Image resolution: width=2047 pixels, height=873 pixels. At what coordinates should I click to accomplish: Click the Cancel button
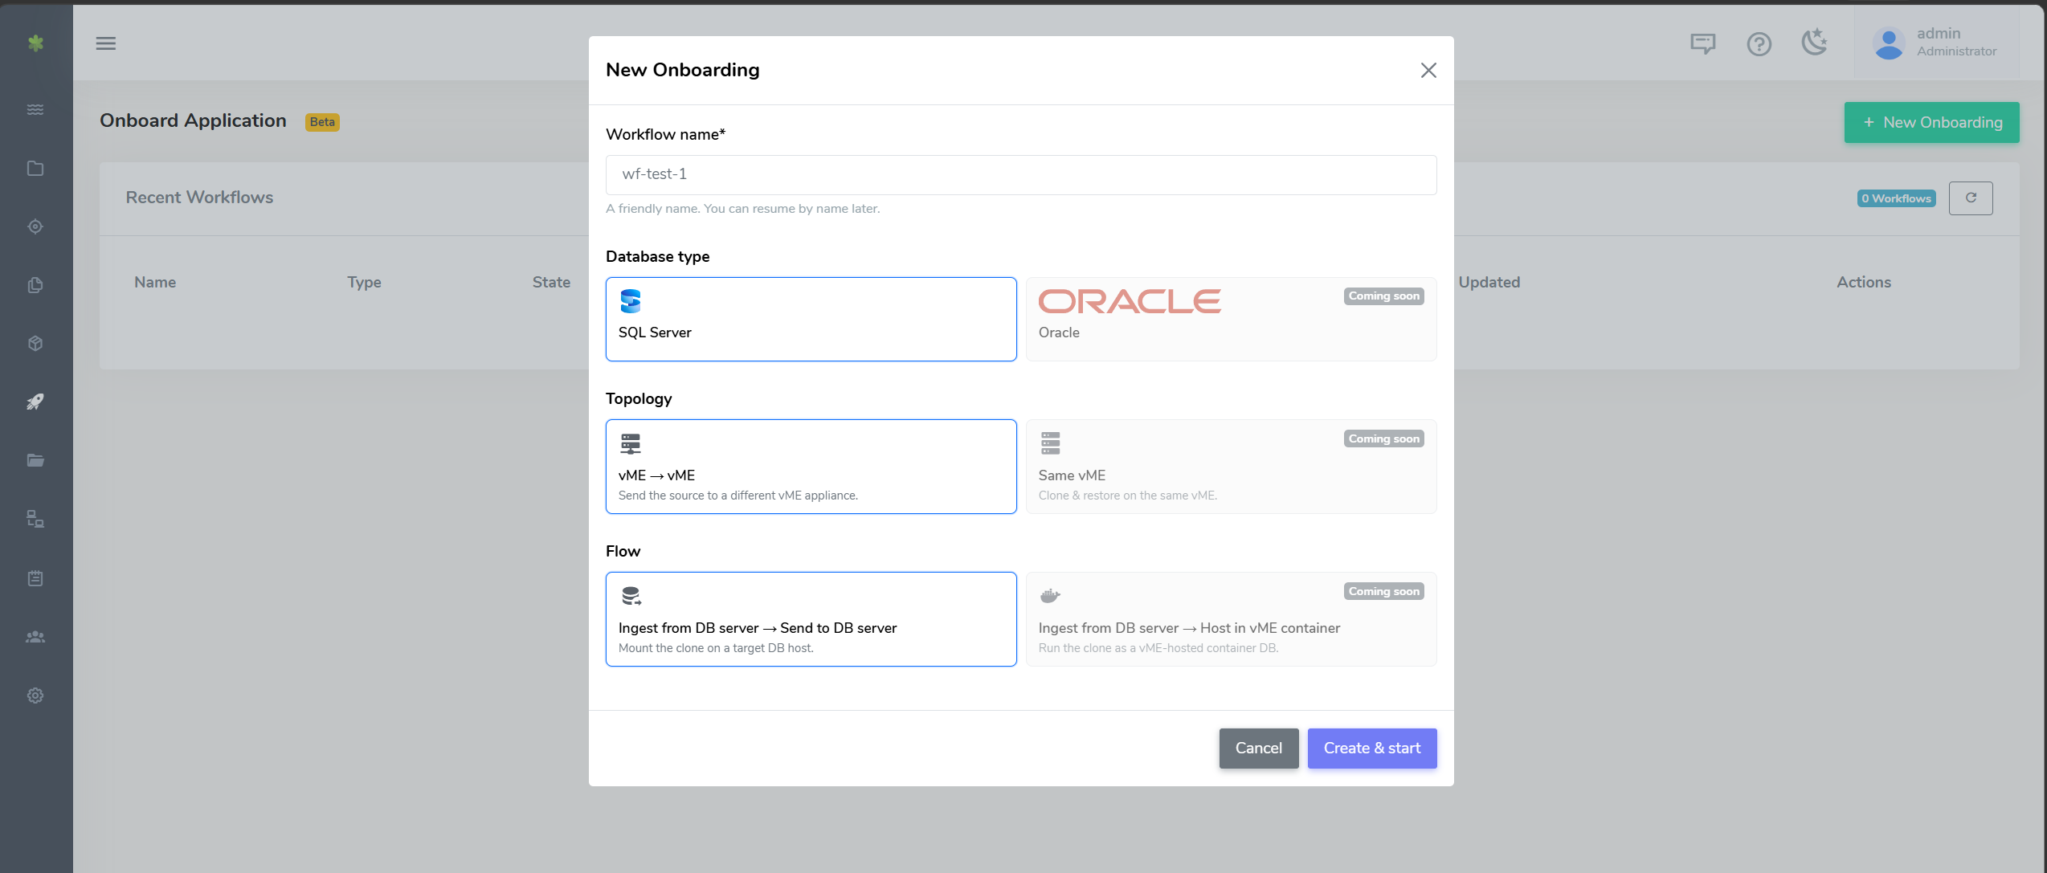(x=1258, y=749)
